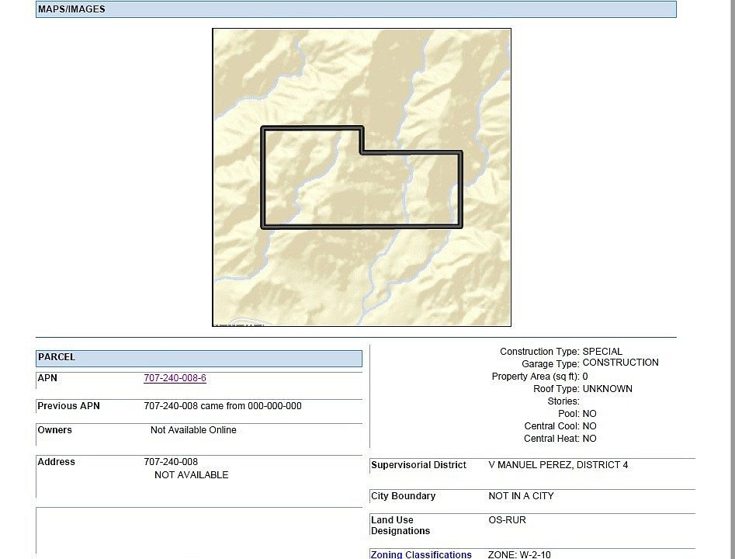Select the 'Not Available Online' owners value
The width and height of the screenshot is (735, 559).
pyautogui.click(x=193, y=430)
